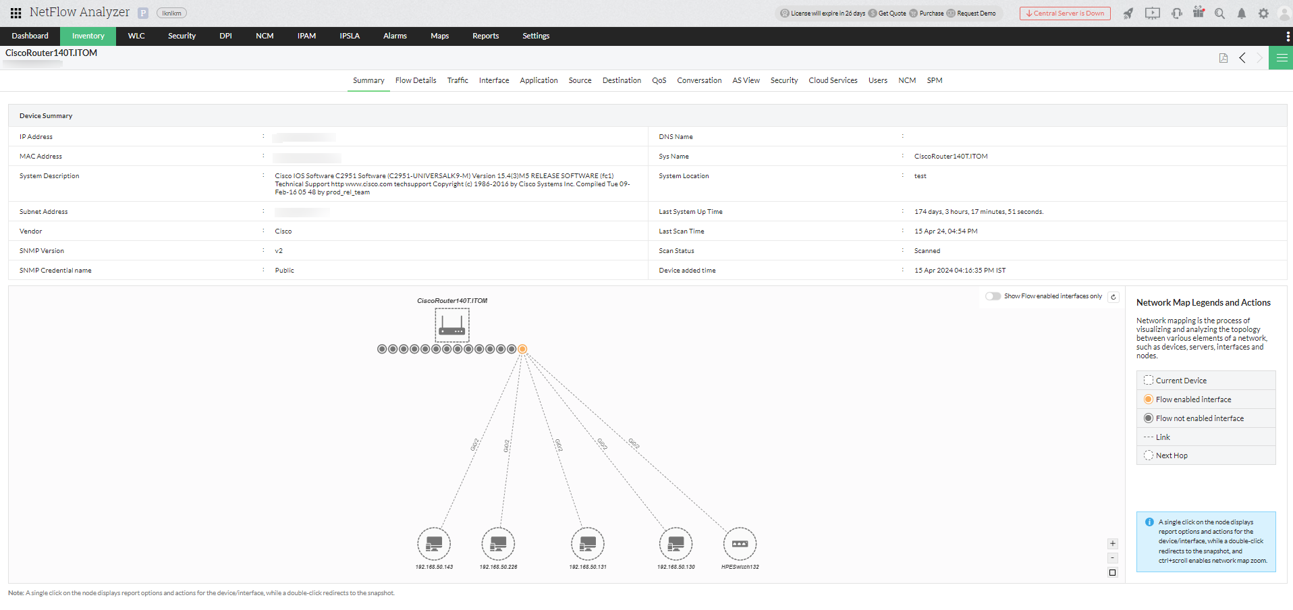Open settings with the gear icon
The image size is (1293, 610).
[x=1263, y=13]
